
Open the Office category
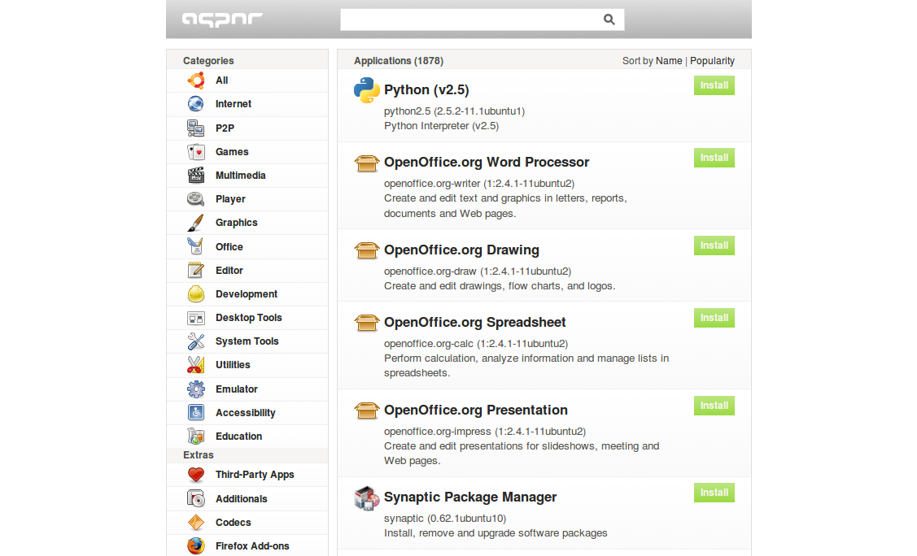point(229,246)
